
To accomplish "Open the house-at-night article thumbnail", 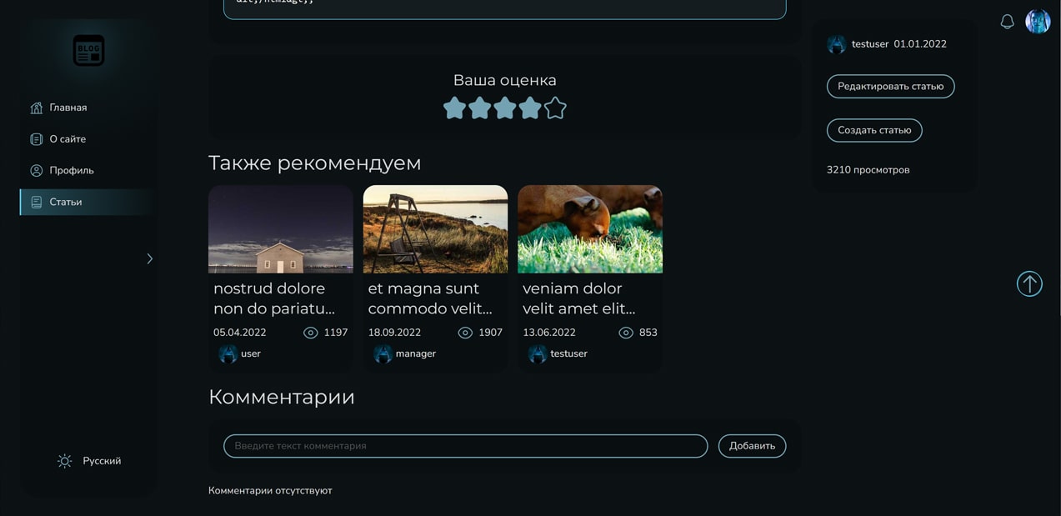I will point(281,229).
